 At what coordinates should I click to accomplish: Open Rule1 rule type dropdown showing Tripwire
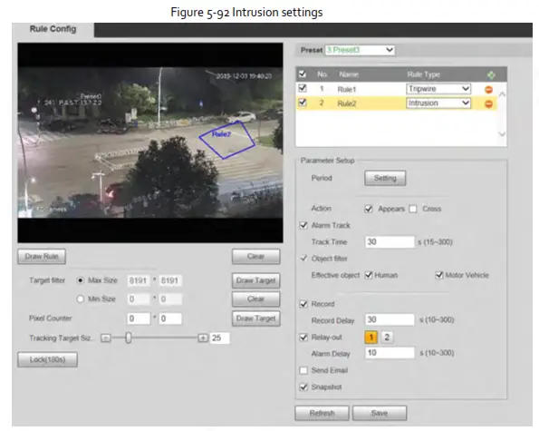click(438, 89)
